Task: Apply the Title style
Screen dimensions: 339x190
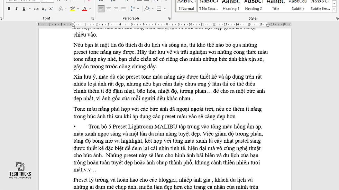Action: tap(276, 6)
